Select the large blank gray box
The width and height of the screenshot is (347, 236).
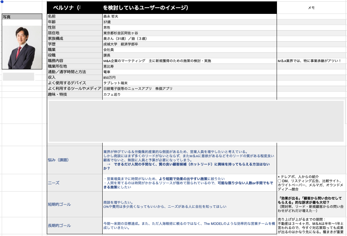pos(196,121)
